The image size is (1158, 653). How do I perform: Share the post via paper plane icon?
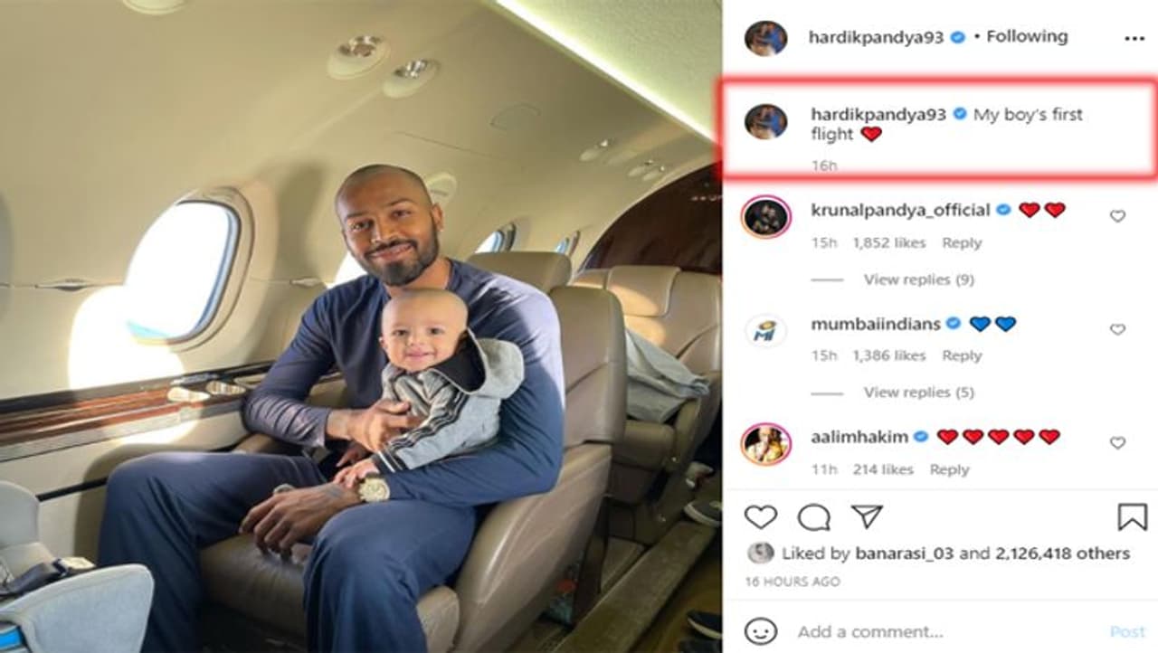tap(867, 516)
